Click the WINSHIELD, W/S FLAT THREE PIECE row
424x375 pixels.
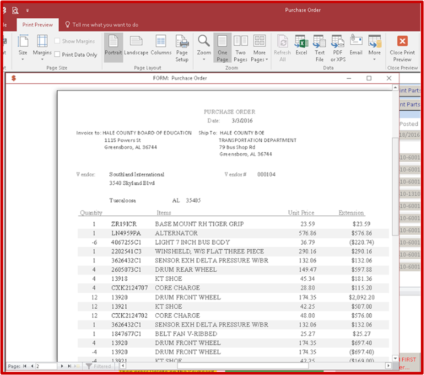tap(233, 252)
